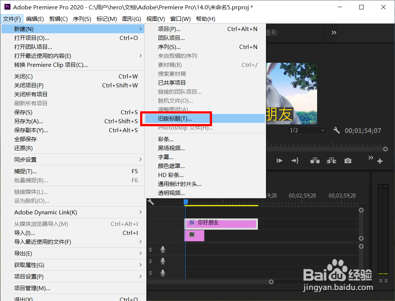Choose 彩条... from New submenu
395x301 pixels.
pos(205,139)
